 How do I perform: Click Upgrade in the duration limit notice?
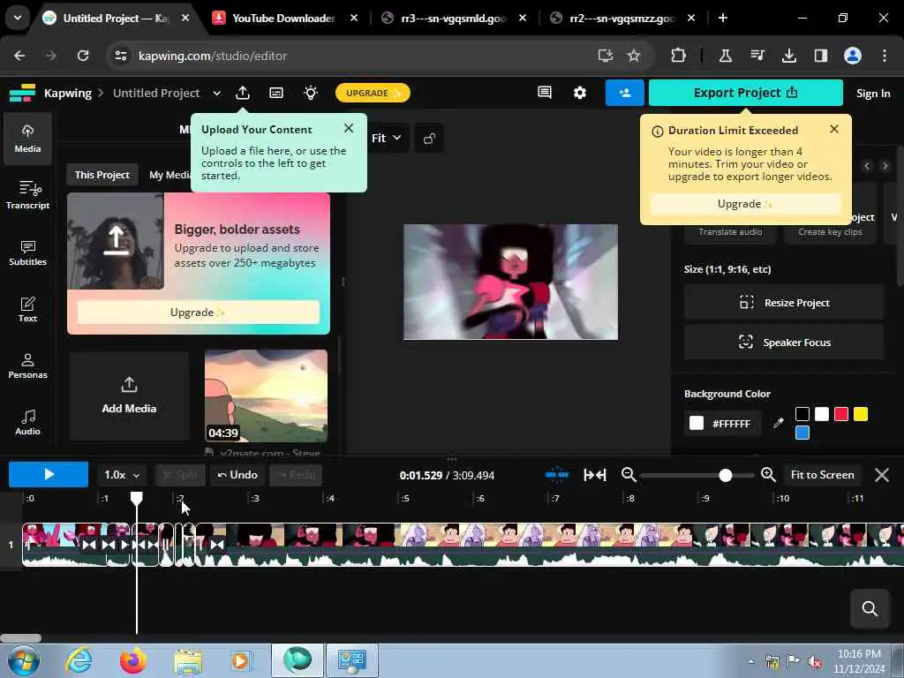[x=745, y=204]
